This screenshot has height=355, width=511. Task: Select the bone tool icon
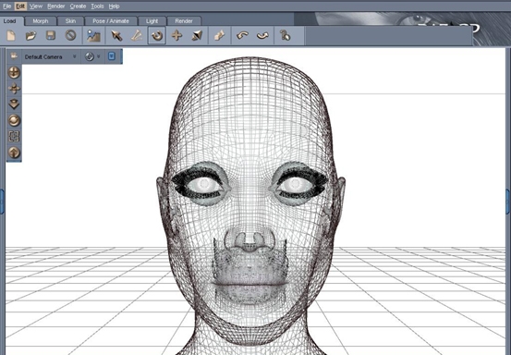click(137, 35)
